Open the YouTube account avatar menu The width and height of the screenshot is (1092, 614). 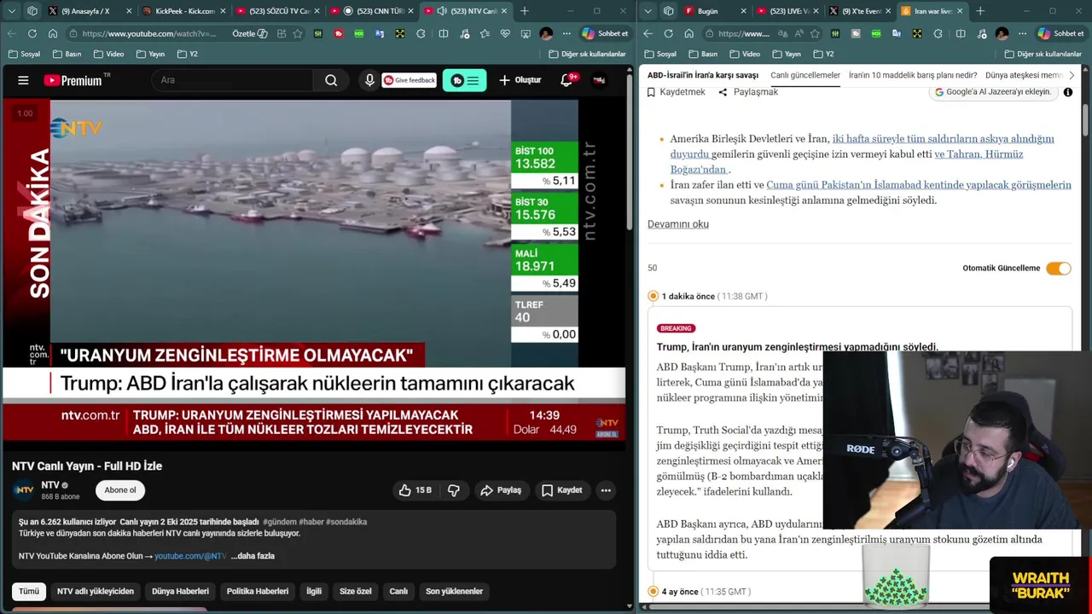point(599,80)
